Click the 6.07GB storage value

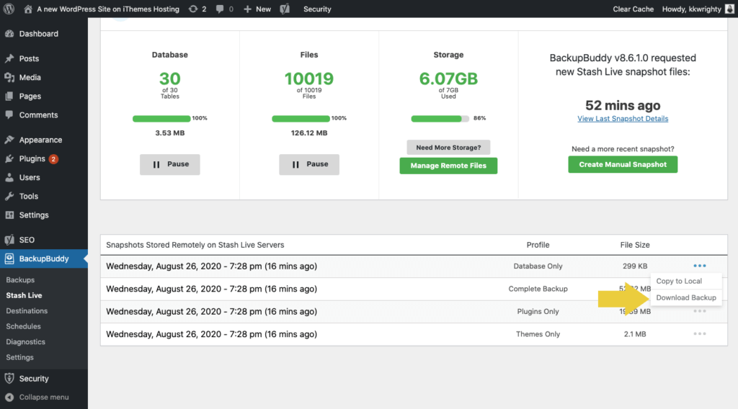point(448,78)
